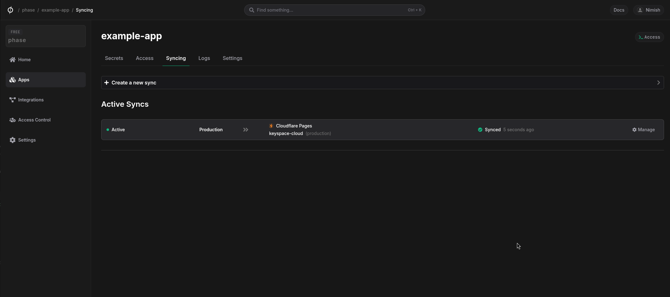This screenshot has height=297, width=670.
Task: Open Docs from the top right
Action: pyautogui.click(x=619, y=10)
